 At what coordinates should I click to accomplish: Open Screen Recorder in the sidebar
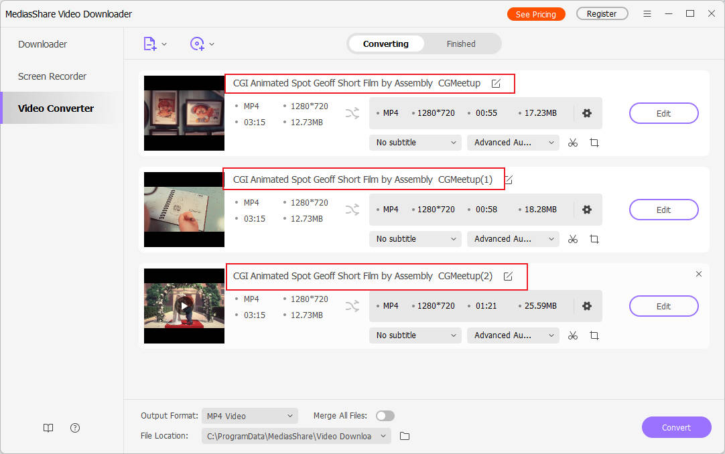pos(52,76)
